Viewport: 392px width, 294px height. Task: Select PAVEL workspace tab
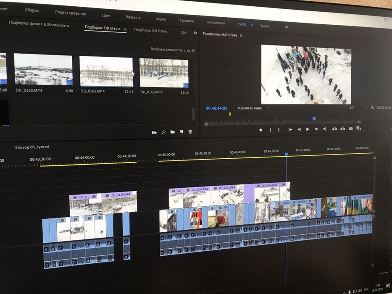click(x=242, y=24)
